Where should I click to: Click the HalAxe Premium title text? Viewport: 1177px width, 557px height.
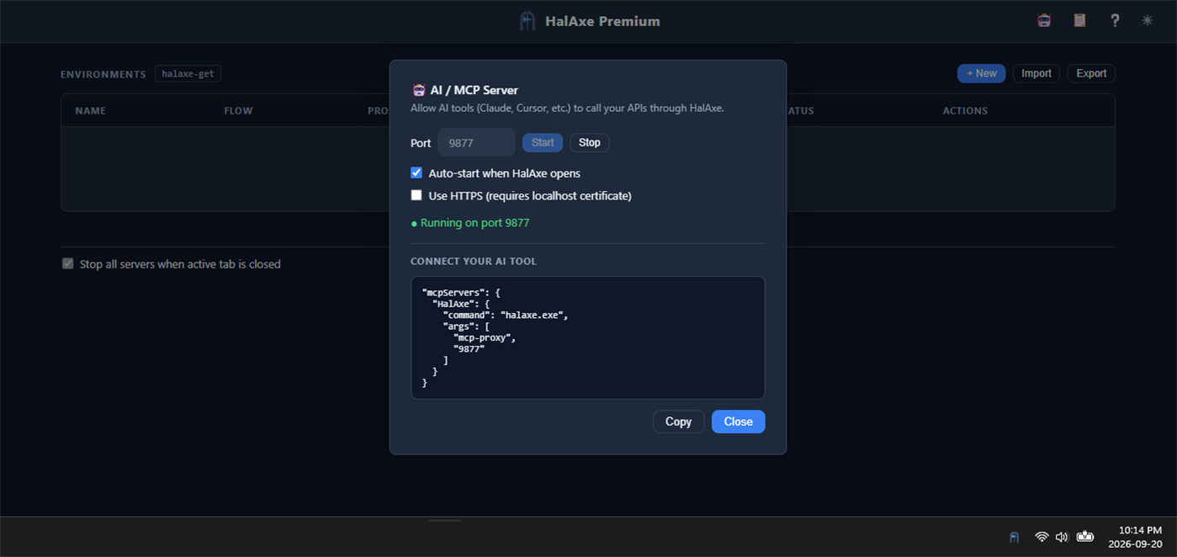click(x=602, y=21)
